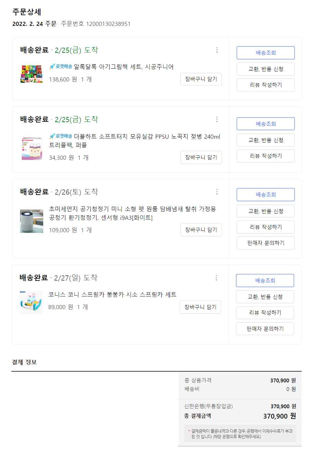Open the baby bottle product thumbnail
Viewport: 311px width, 460px height.
(31, 148)
